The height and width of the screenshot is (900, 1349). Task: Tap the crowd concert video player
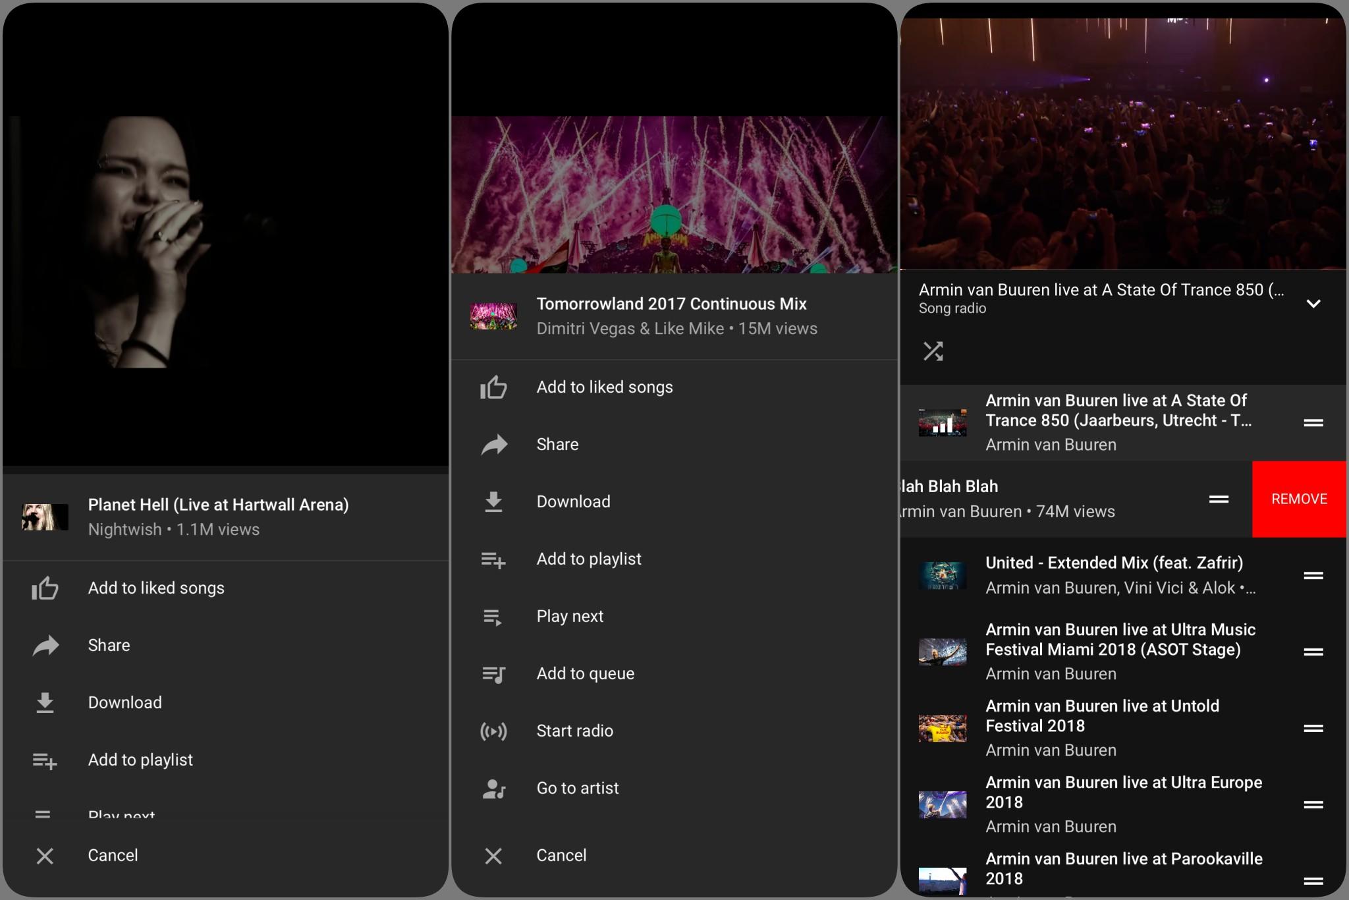[1123, 143]
